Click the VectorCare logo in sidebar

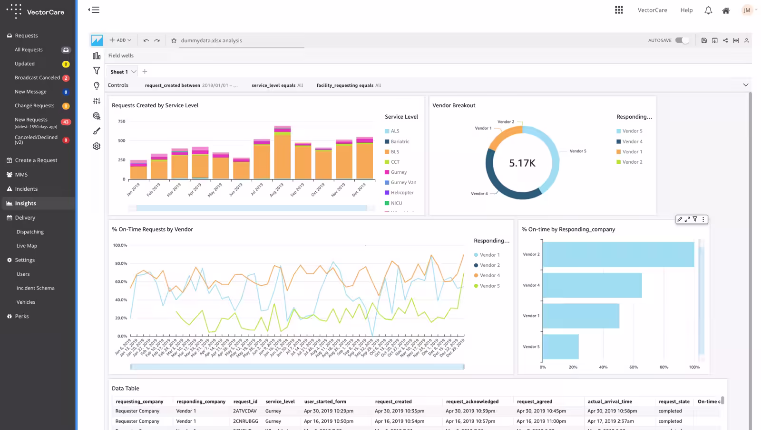36,11
